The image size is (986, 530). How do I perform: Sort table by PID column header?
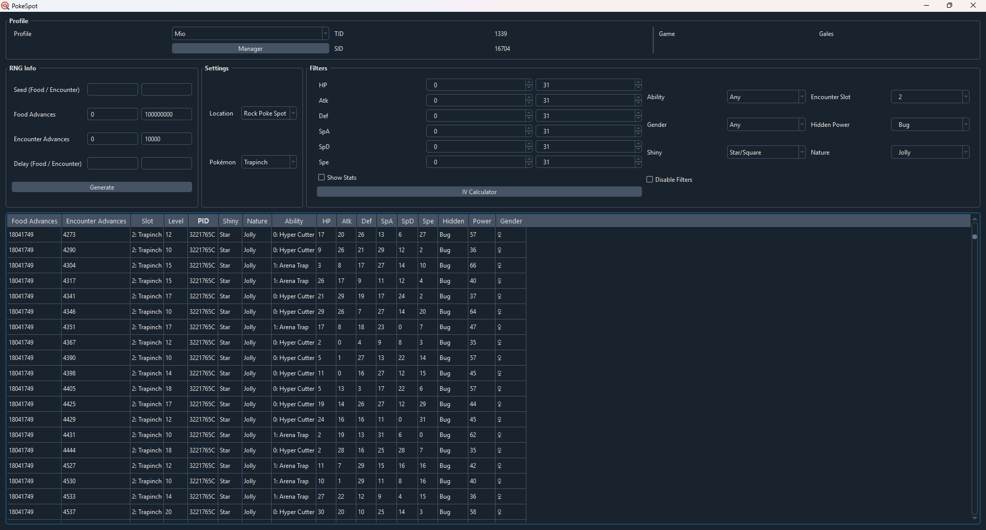[203, 221]
